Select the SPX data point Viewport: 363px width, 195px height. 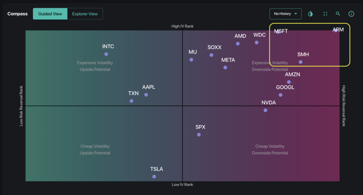199,134
